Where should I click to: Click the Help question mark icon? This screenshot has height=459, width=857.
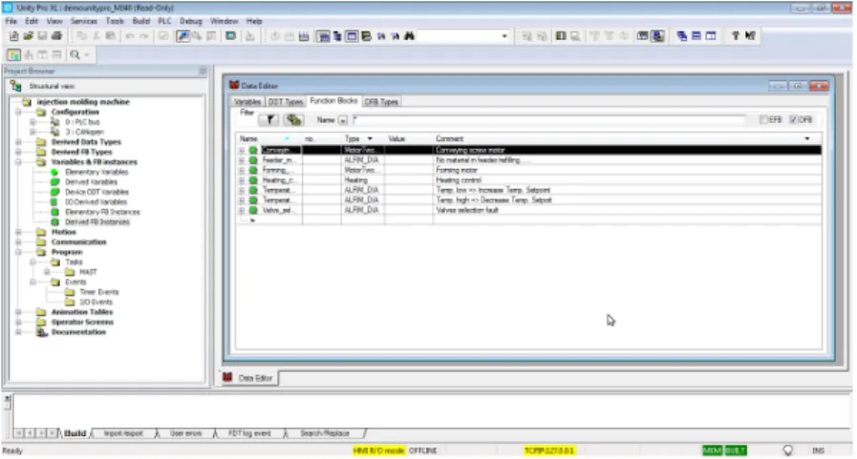(735, 36)
